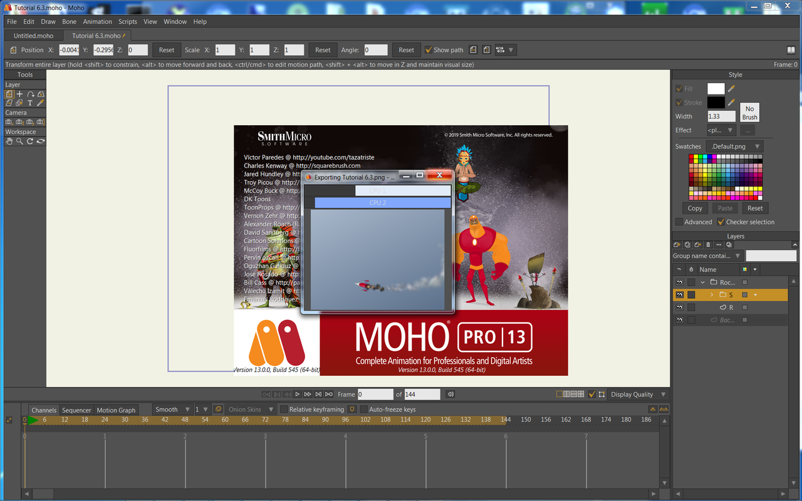Collapse the Roc... group in Layers
Viewport: 802px width, 501px height.
coord(702,282)
